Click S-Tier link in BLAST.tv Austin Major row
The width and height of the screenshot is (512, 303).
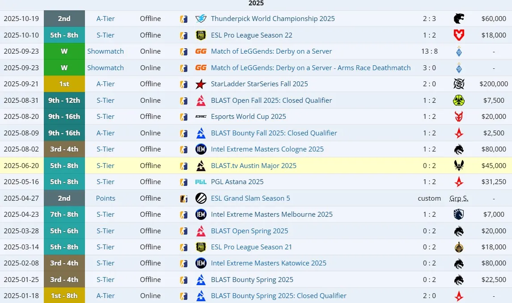[106, 165]
